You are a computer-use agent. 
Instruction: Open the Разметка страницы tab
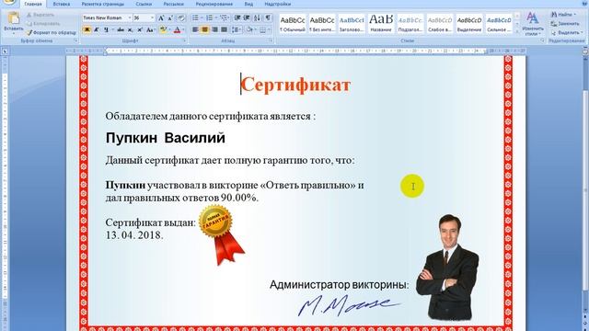102,4
